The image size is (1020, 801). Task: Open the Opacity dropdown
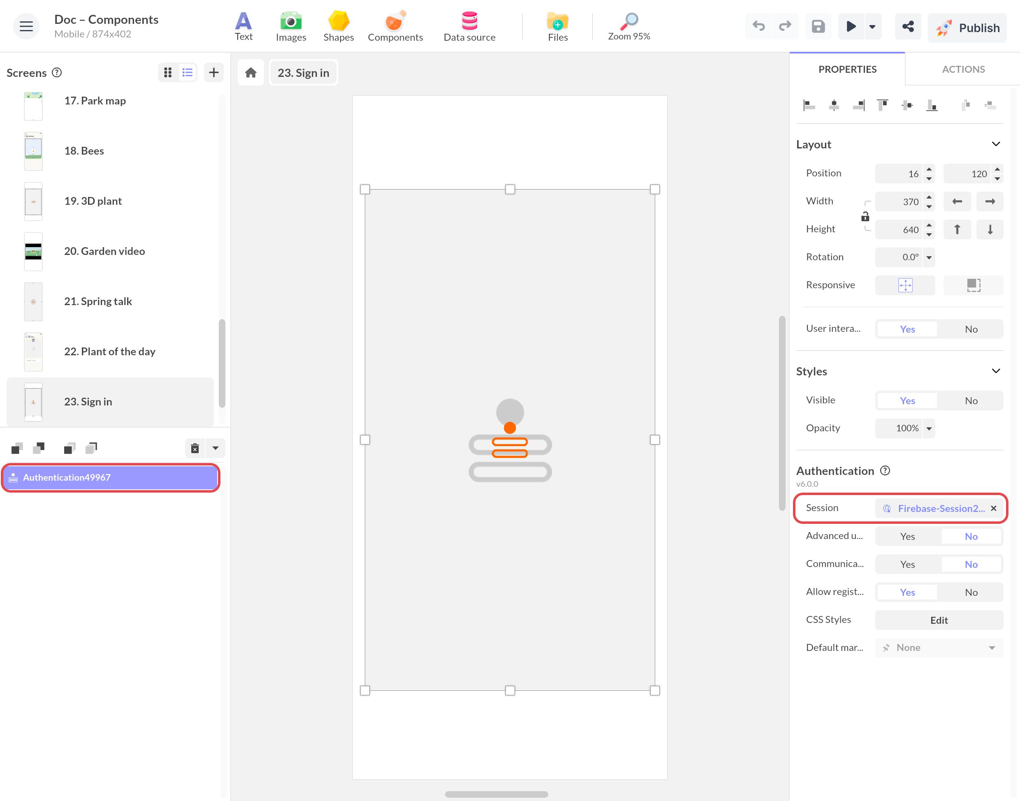pos(929,428)
